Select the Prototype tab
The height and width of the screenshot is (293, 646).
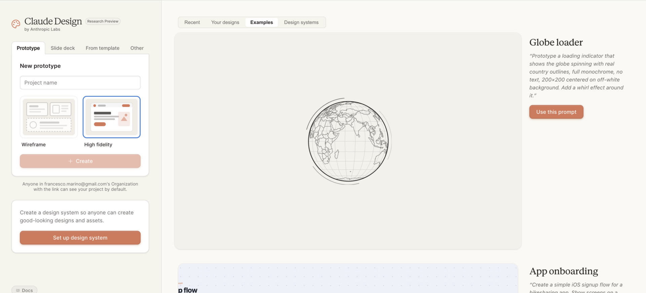pyautogui.click(x=28, y=48)
